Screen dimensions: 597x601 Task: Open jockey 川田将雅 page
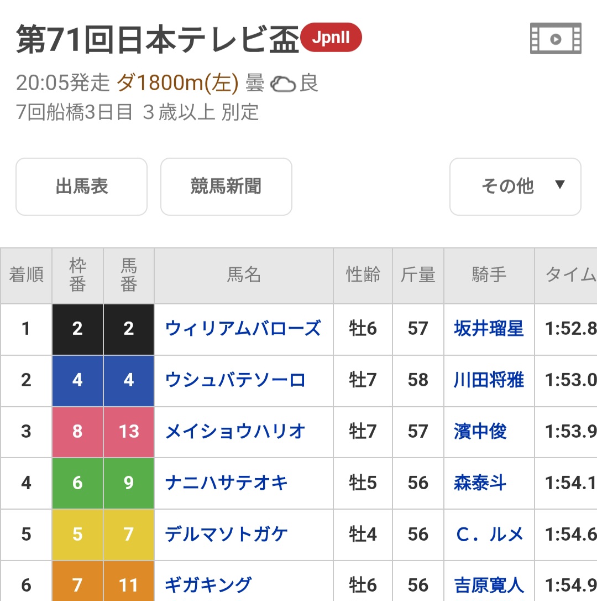[x=488, y=380]
